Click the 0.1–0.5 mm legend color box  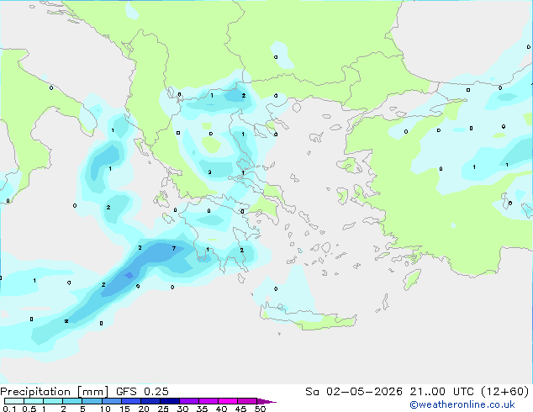[14, 401]
